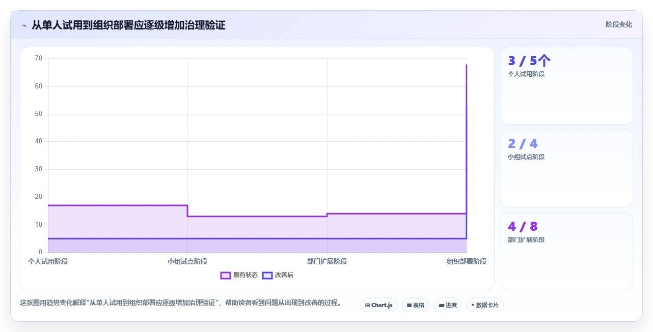Click the 数据卡片 chip star icon
653x332 pixels.
[473, 305]
